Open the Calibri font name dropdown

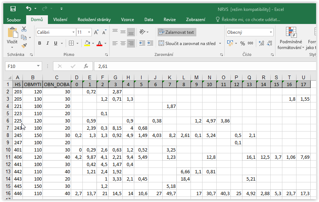click(x=73, y=32)
